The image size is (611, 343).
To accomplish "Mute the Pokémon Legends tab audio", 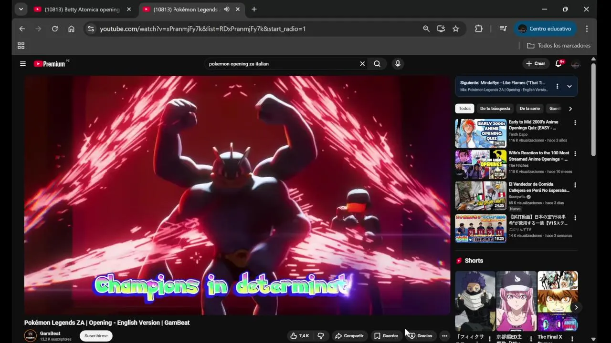I will tap(227, 9).
